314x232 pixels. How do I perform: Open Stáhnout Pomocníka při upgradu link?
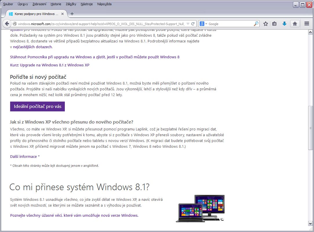pyautogui.click(x=95, y=57)
